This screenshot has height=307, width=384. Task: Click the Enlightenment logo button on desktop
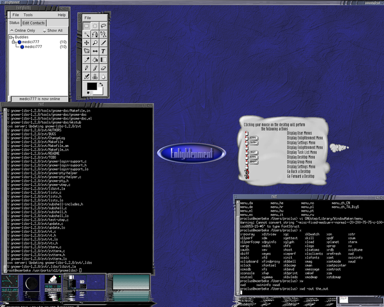tap(192, 153)
